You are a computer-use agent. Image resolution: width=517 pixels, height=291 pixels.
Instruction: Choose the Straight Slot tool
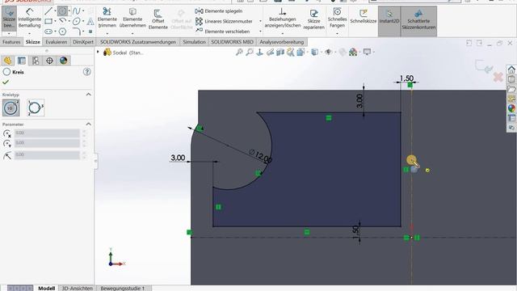(x=48, y=32)
